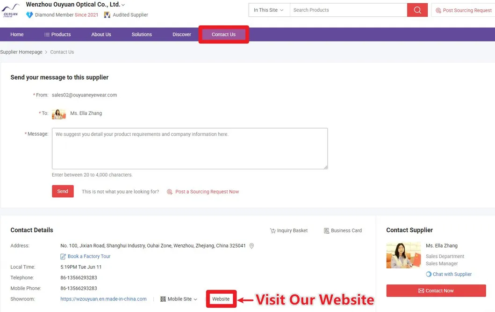
Task: Click the Ms. Ella Zhang name in Contact Supplier
Action: click(x=442, y=246)
